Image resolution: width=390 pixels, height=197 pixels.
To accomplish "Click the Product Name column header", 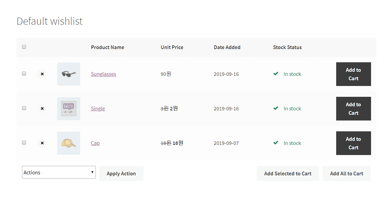I will pos(107,47).
